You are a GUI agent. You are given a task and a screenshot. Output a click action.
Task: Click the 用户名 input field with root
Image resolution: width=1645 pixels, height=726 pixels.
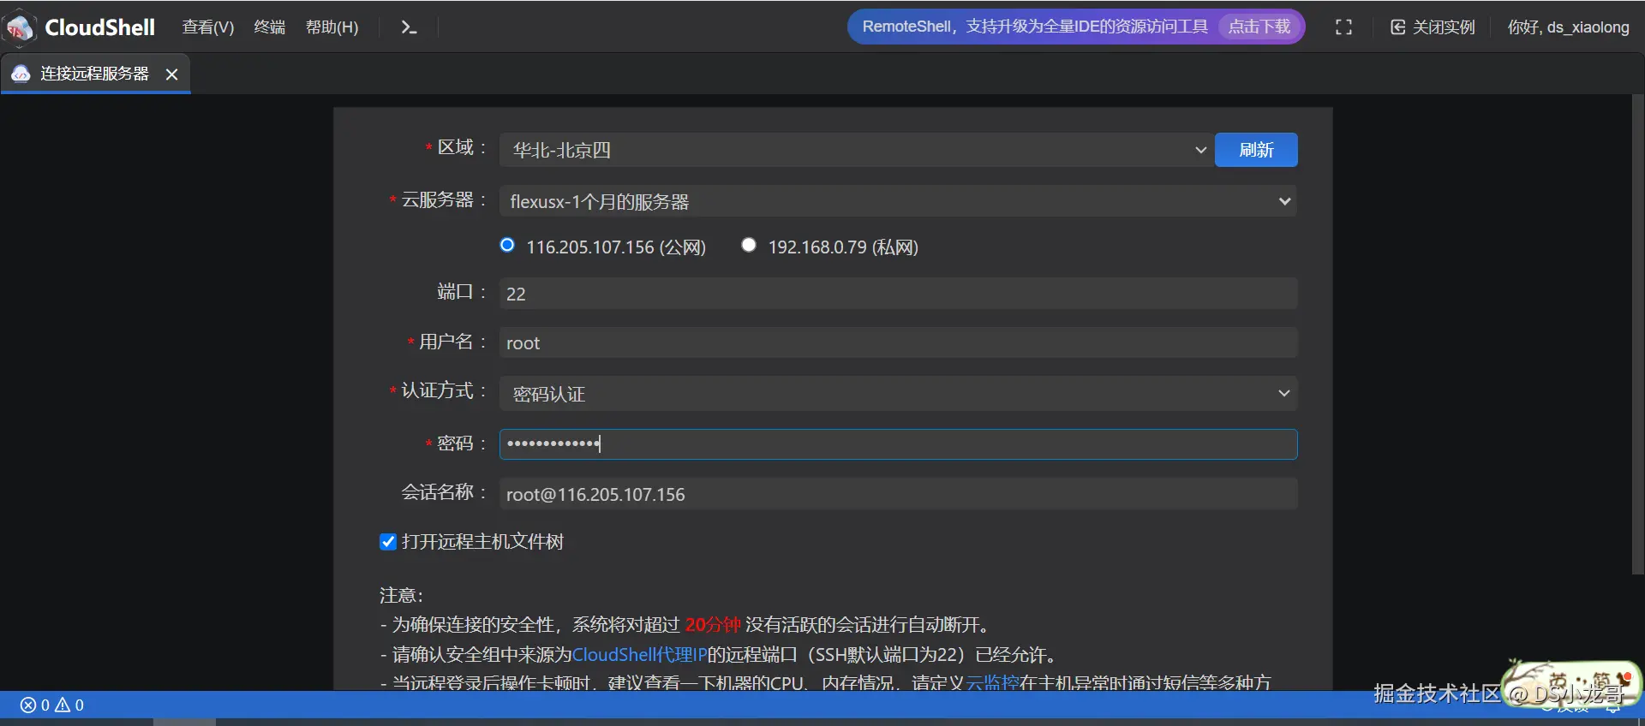pos(898,342)
